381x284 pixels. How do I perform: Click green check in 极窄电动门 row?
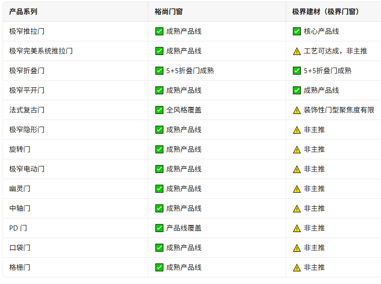tap(159, 169)
